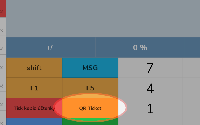Click Tisk kopie účtenky button
Image resolution: width=200 pixels, height=125 pixels.
click(34, 108)
